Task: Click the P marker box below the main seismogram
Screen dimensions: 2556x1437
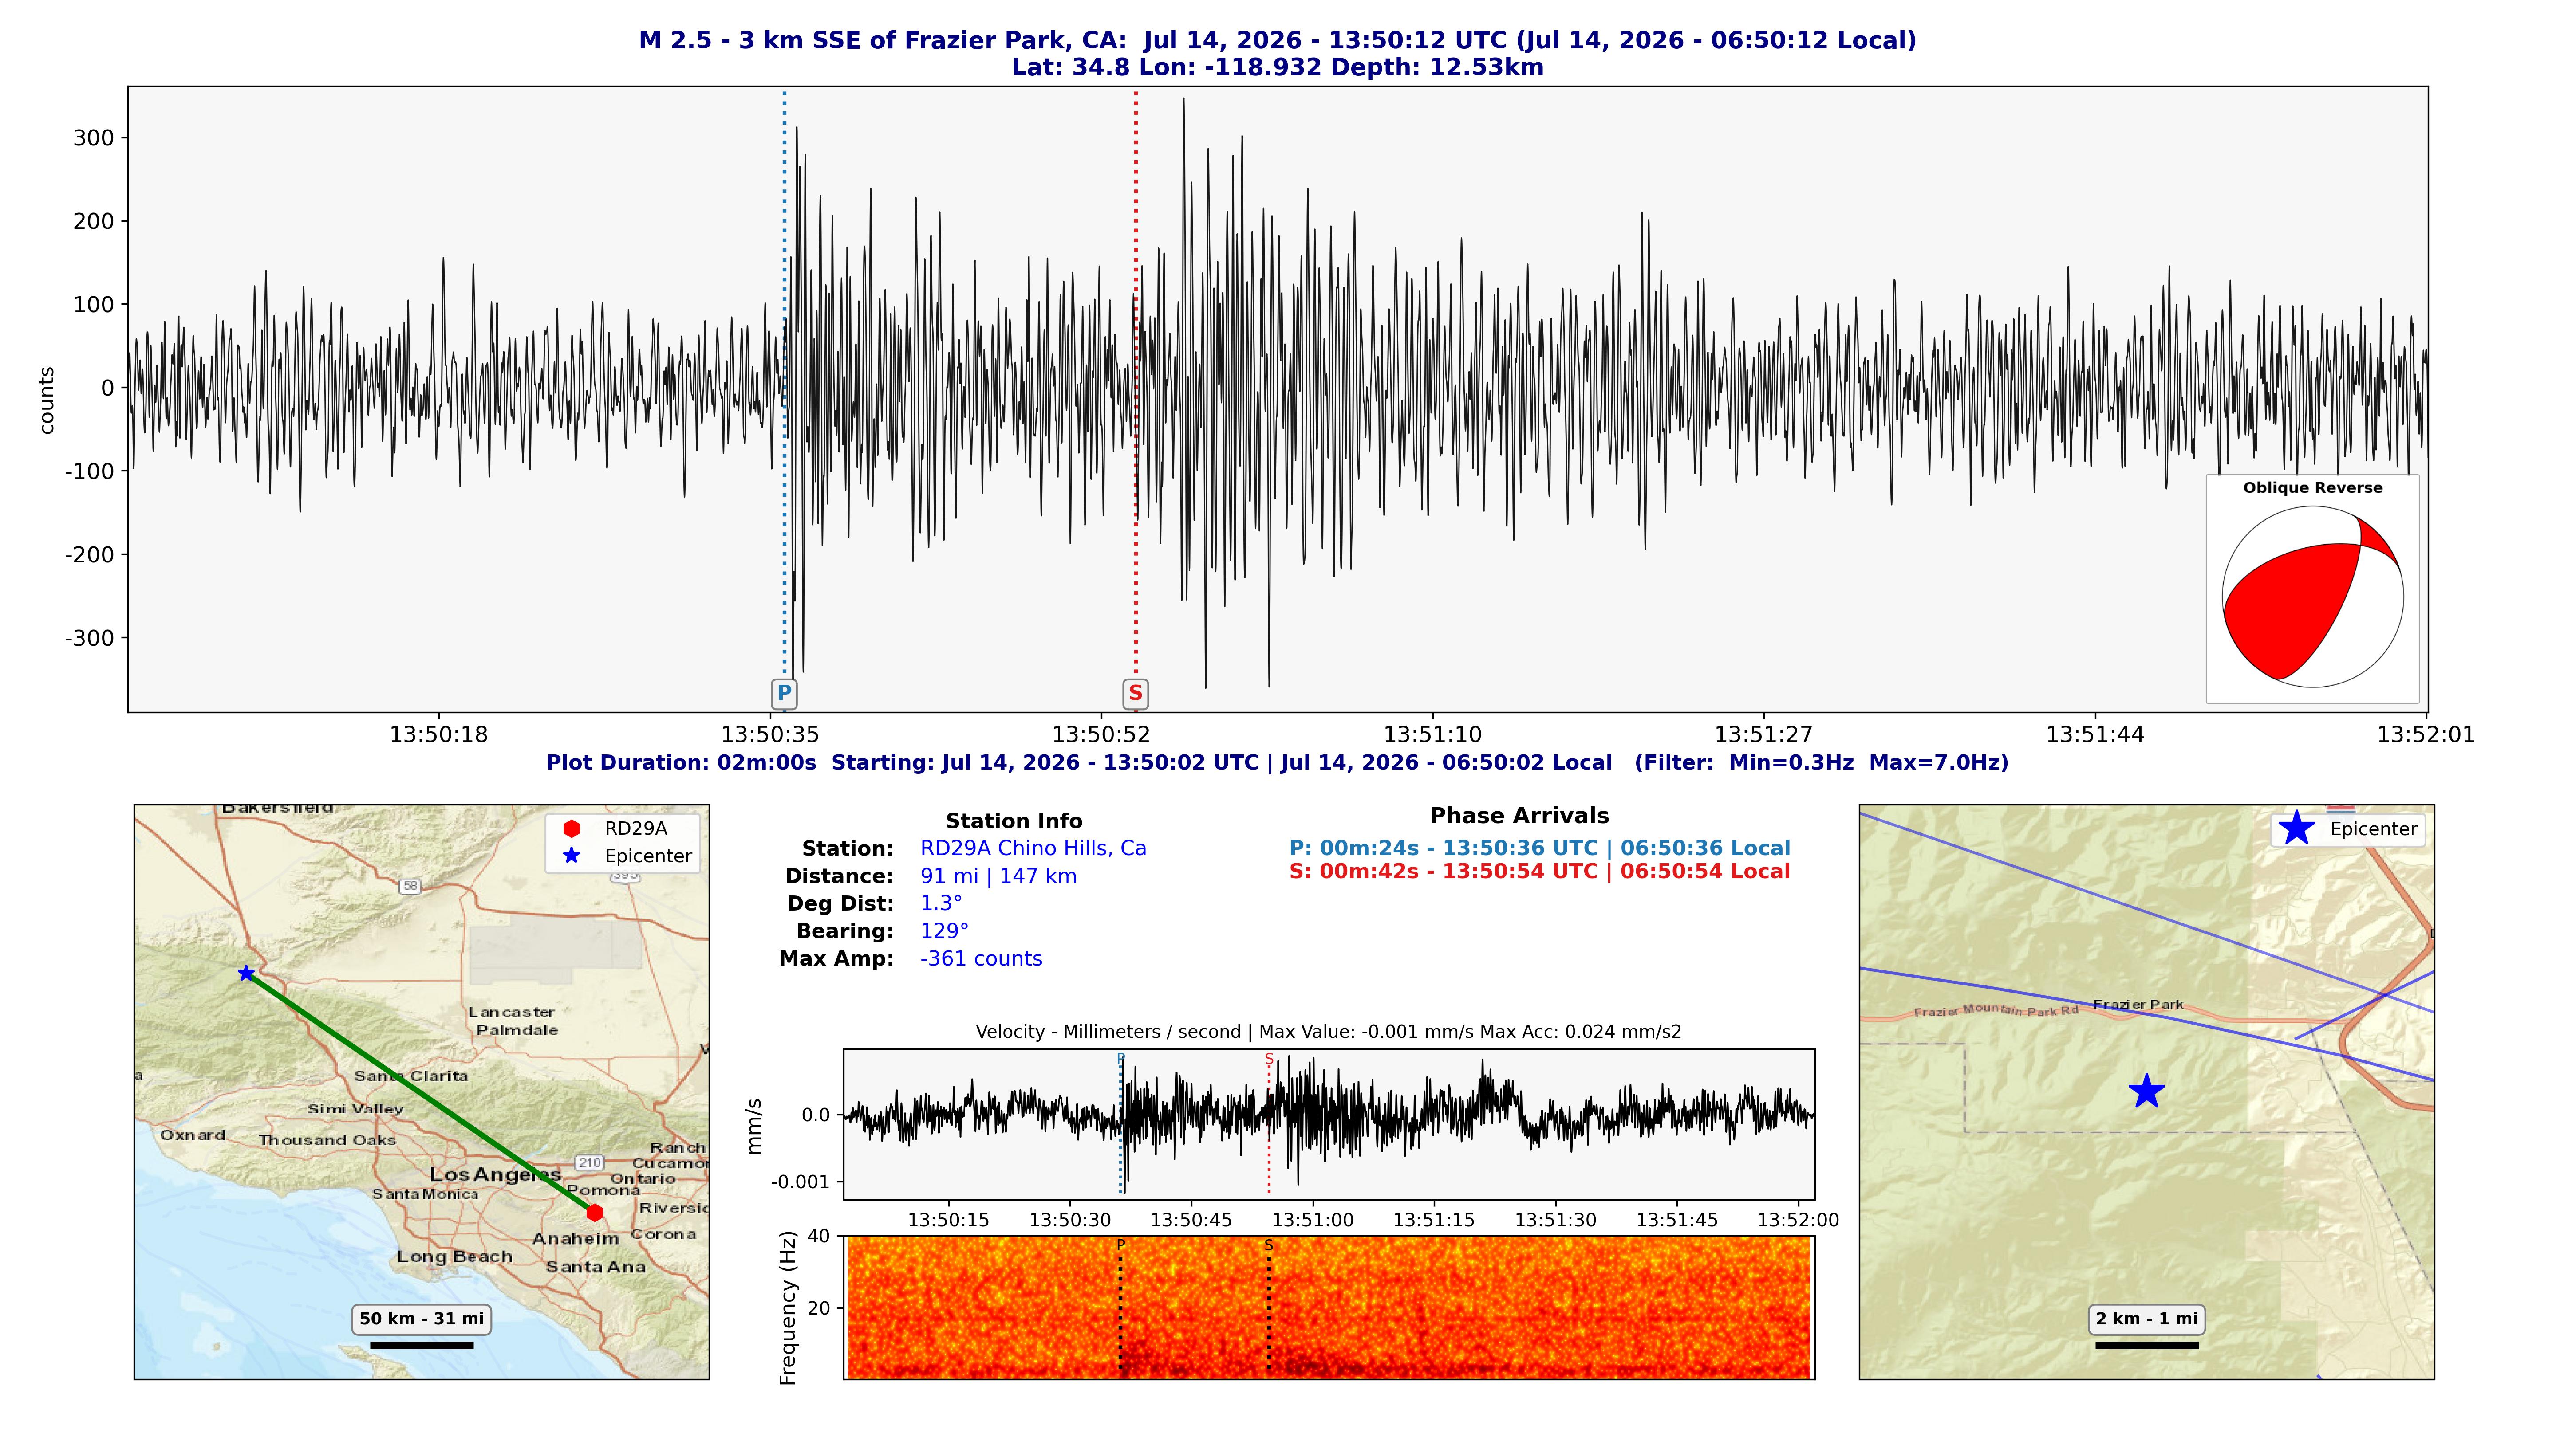Action: [784, 693]
